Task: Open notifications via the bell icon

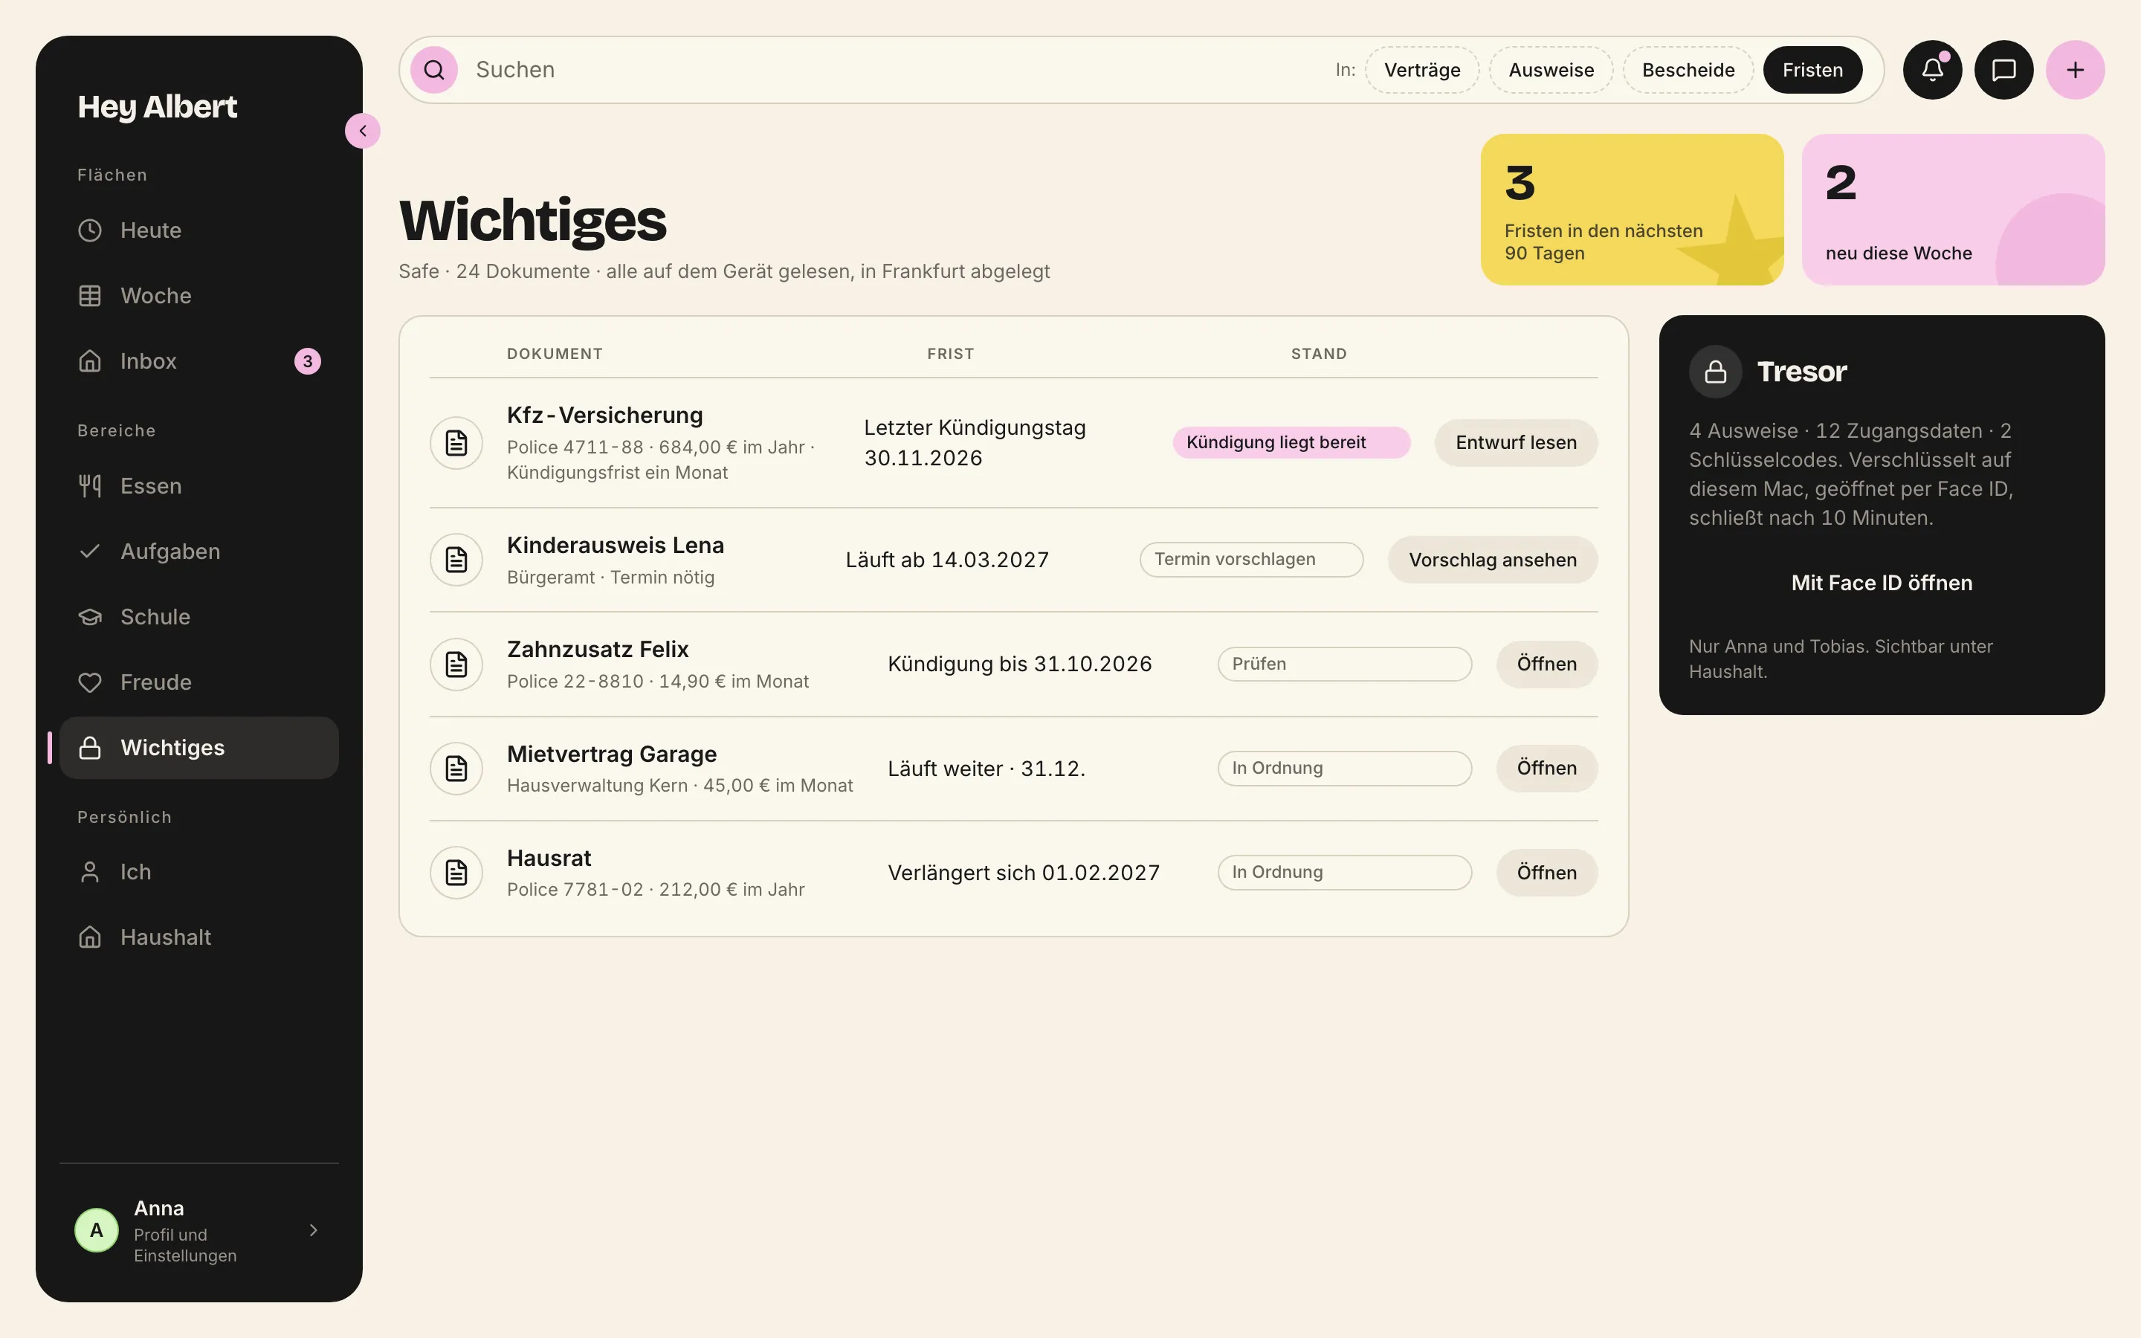Action: [x=1932, y=70]
